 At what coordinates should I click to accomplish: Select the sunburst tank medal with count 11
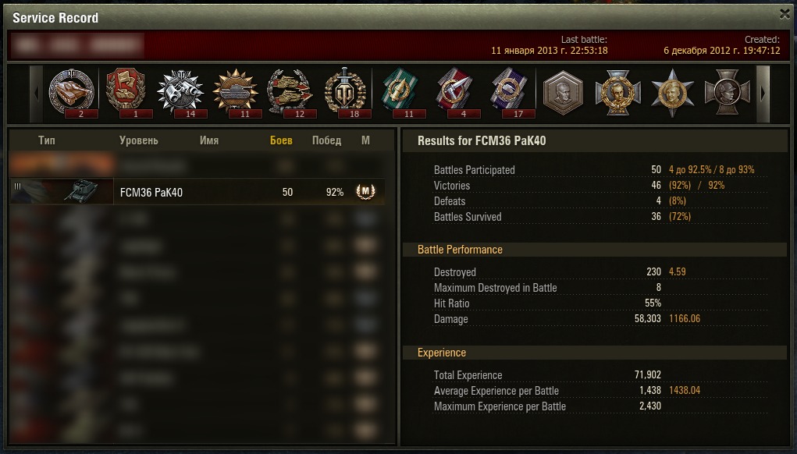(235, 92)
